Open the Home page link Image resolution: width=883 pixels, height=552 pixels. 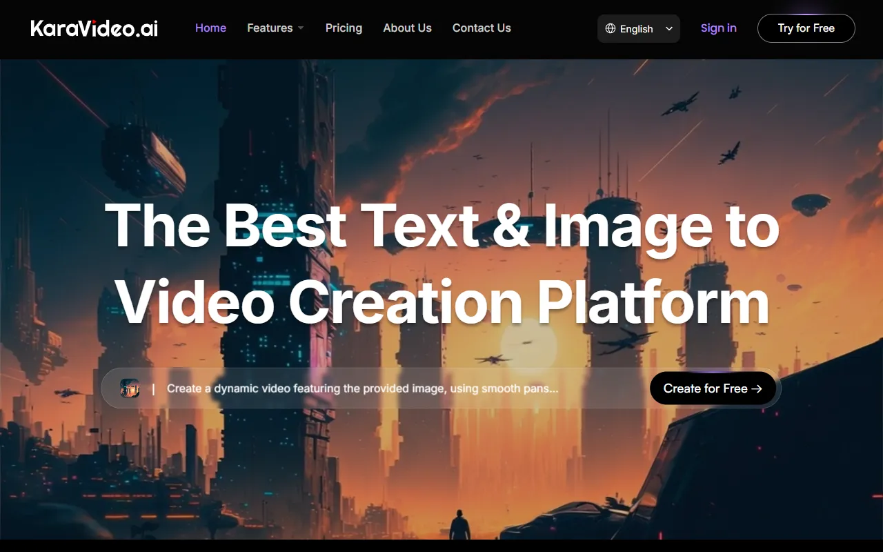click(x=210, y=28)
